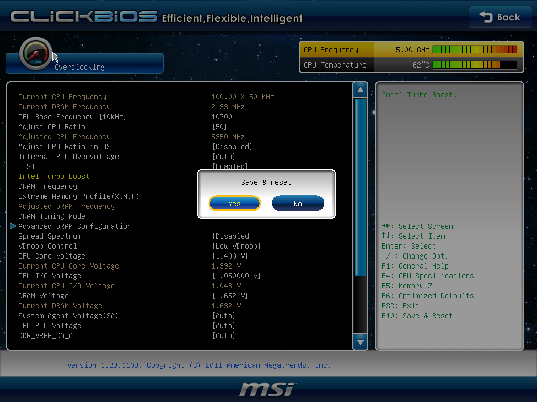Click the Intel Turbo Boost. help text
Screen dimensions: 537x402
[x=419, y=95]
